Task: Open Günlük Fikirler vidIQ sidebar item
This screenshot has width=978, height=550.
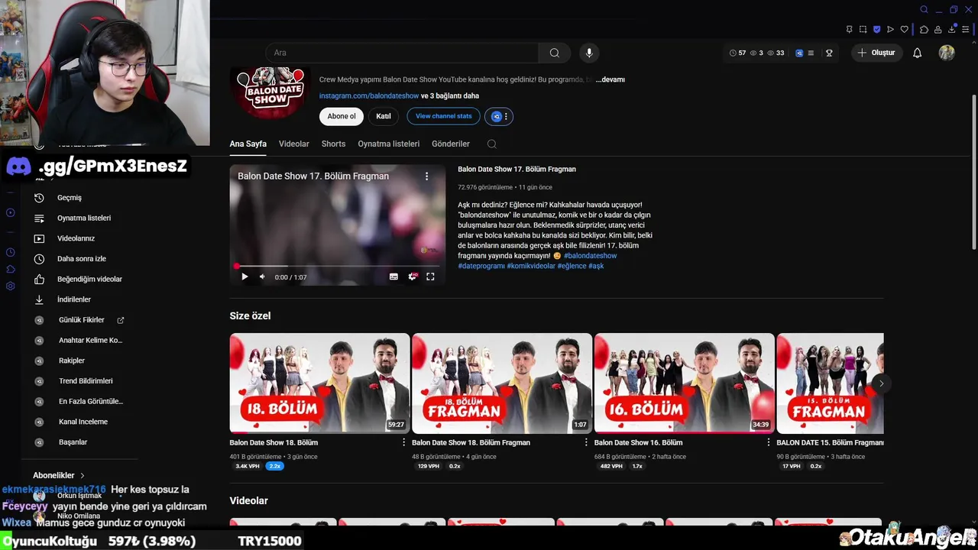Action: pos(82,320)
